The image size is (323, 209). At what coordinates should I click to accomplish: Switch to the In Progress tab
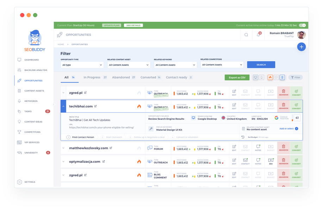point(95,78)
